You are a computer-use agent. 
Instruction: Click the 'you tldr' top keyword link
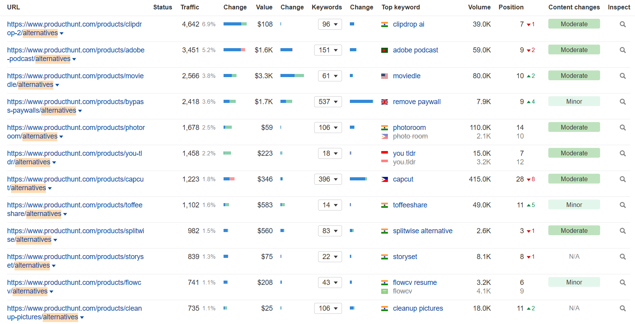[404, 153]
